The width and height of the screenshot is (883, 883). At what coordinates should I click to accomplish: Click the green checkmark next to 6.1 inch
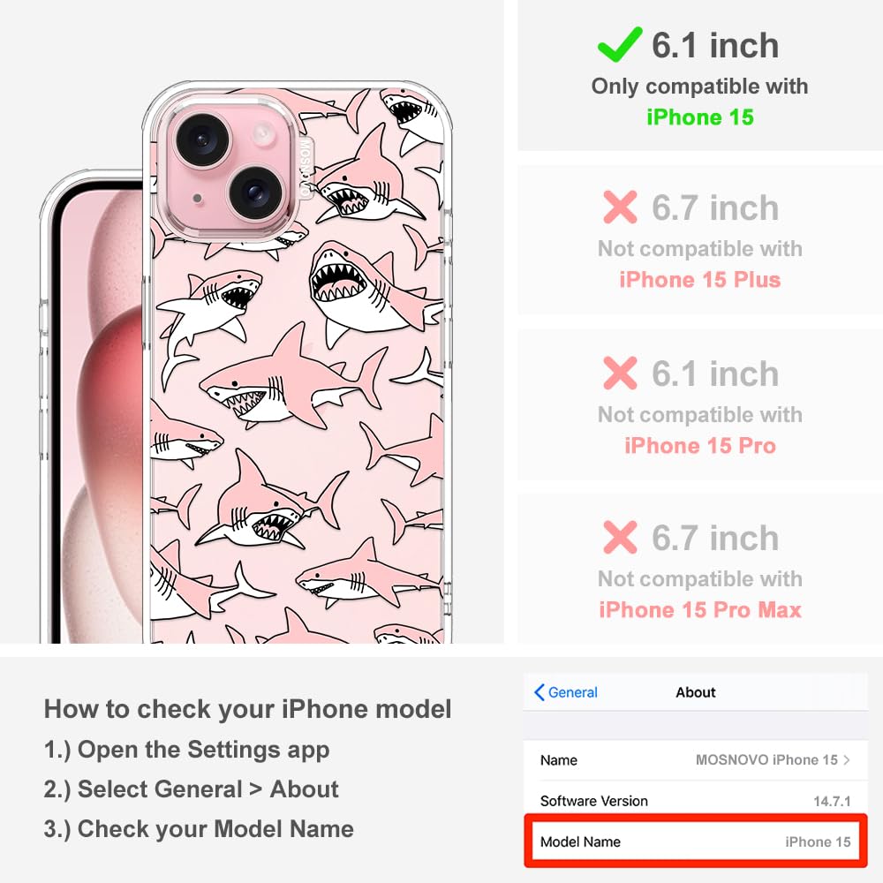pyautogui.click(x=620, y=44)
